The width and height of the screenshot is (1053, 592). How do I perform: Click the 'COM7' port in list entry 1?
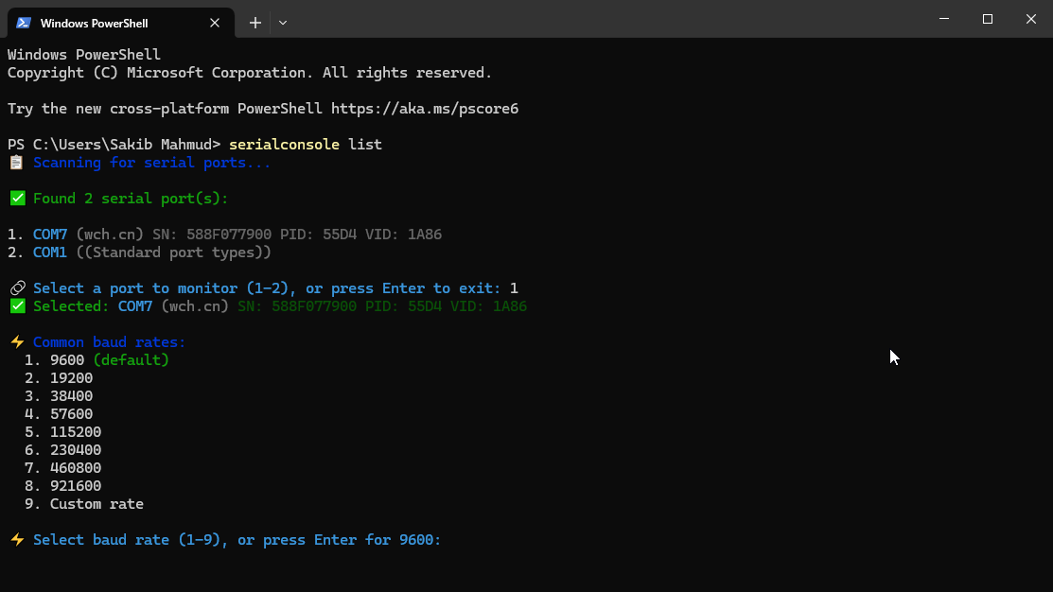tap(50, 235)
